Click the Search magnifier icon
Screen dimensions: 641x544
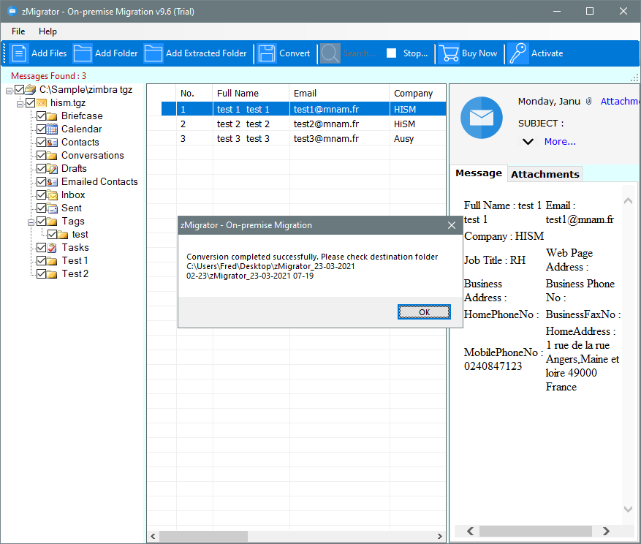[x=330, y=53]
